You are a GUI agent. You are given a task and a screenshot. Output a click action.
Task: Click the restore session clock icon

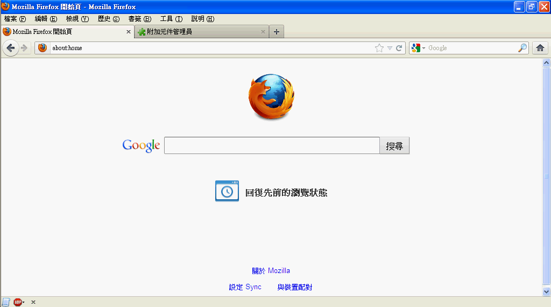click(x=227, y=191)
